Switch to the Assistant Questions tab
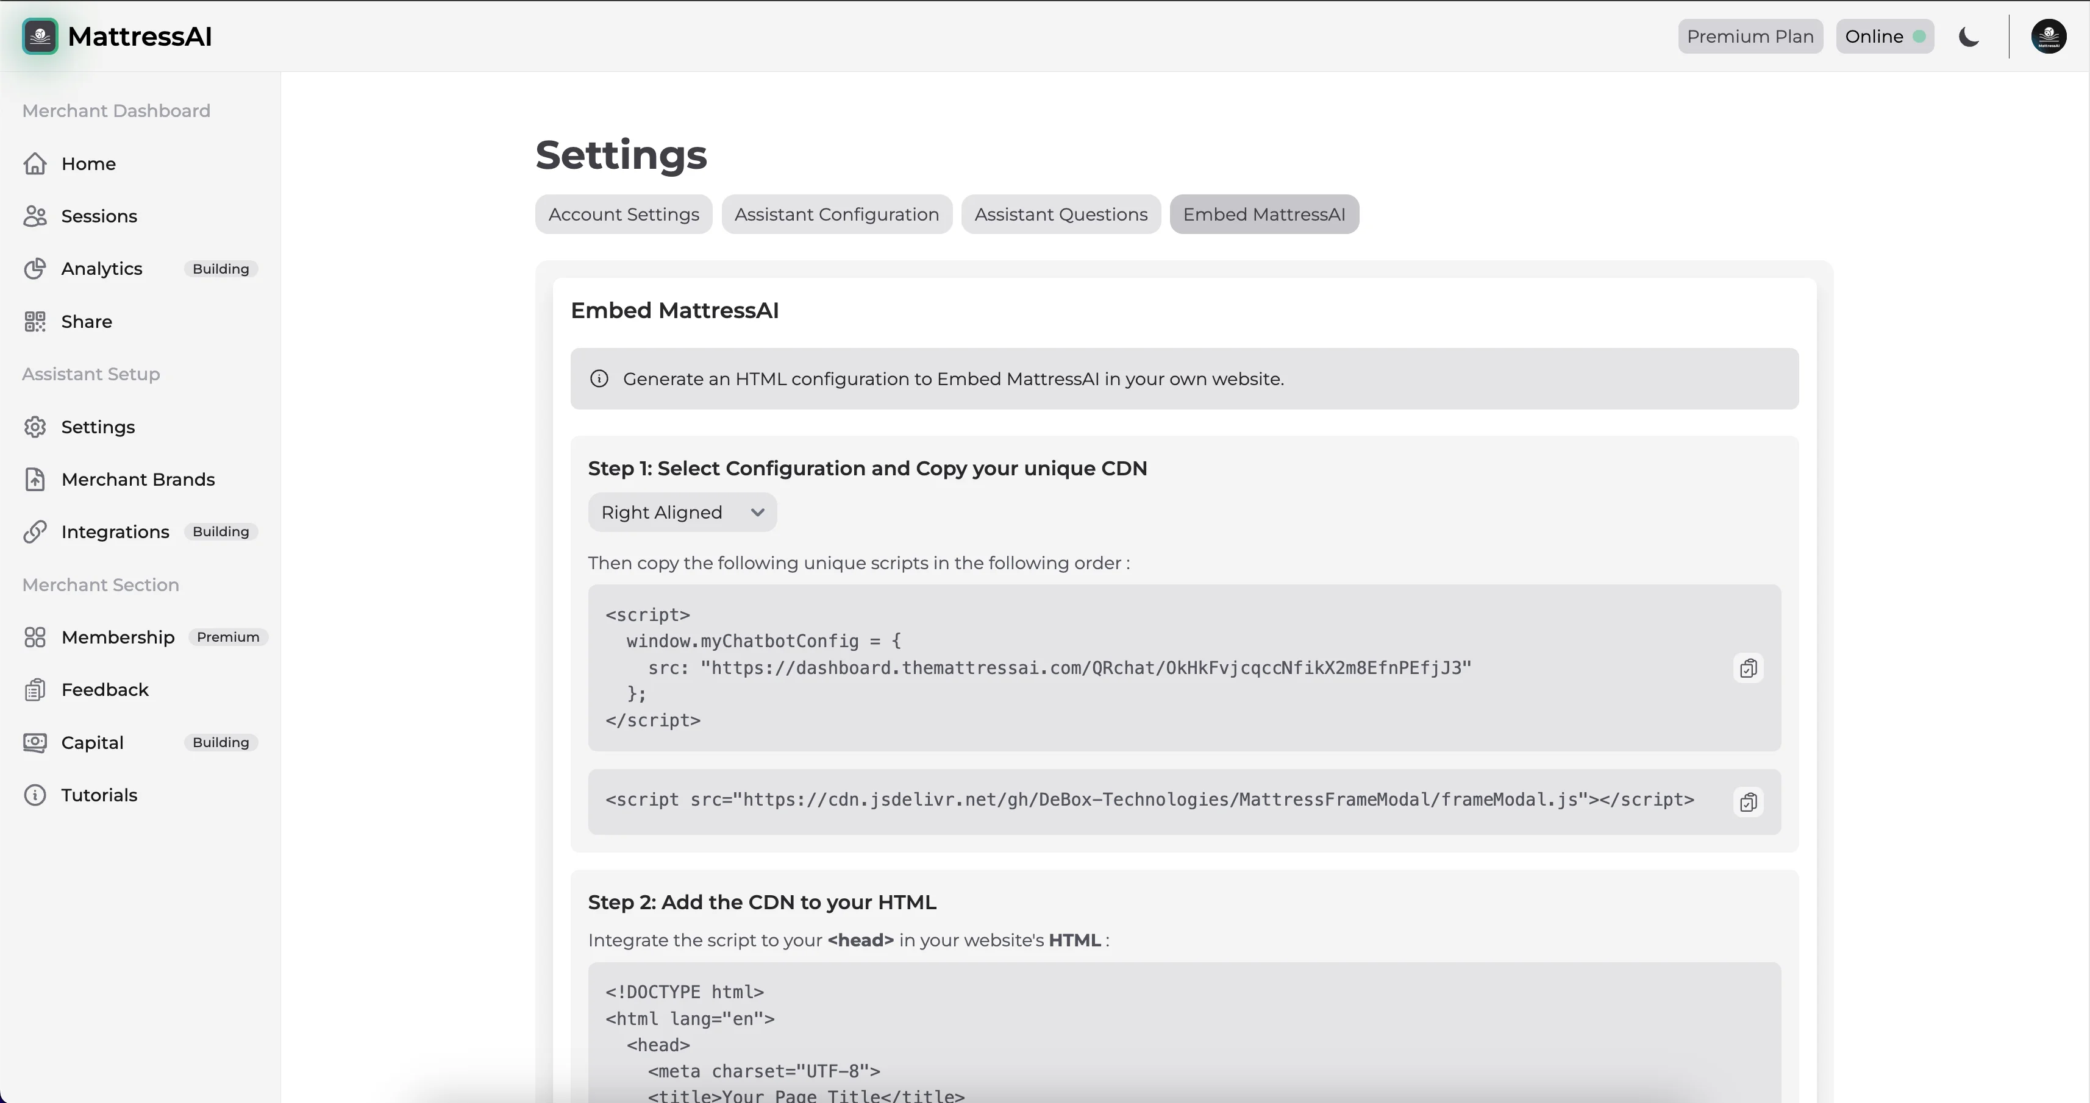Screen dimensions: 2090x1103 1060,214
